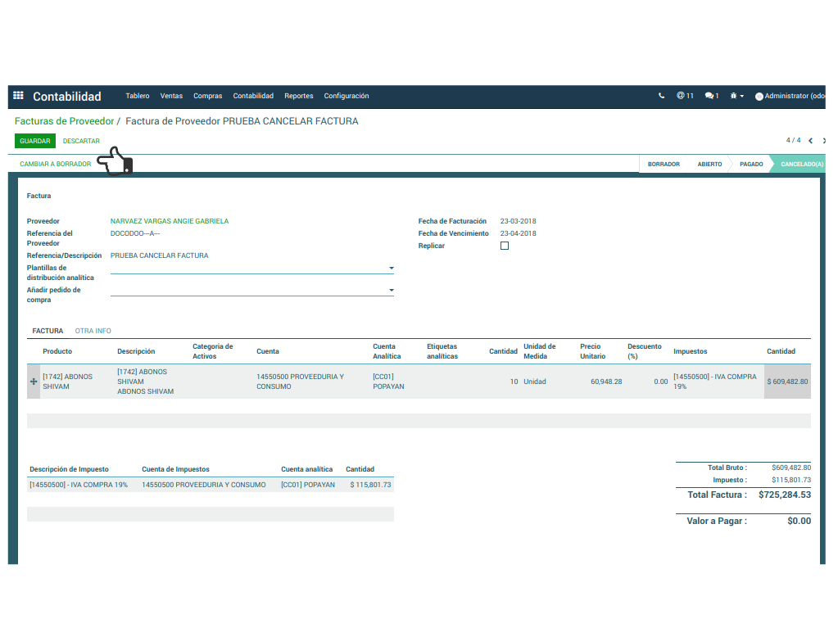Click the DESCARTAR button
Viewport: 838px width, 628px height.
click(x=81, y=141)
